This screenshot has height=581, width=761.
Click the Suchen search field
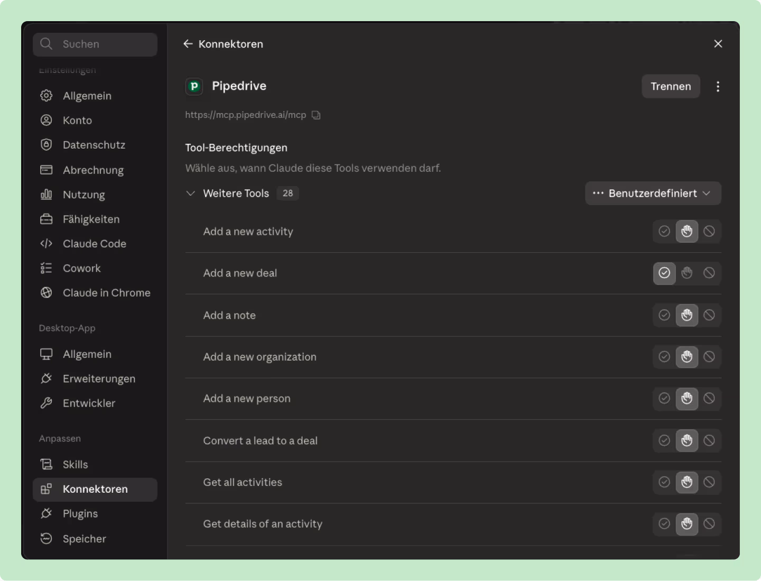95,44
